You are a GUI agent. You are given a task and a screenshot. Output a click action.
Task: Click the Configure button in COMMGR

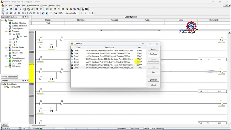[x=153, y=54]
